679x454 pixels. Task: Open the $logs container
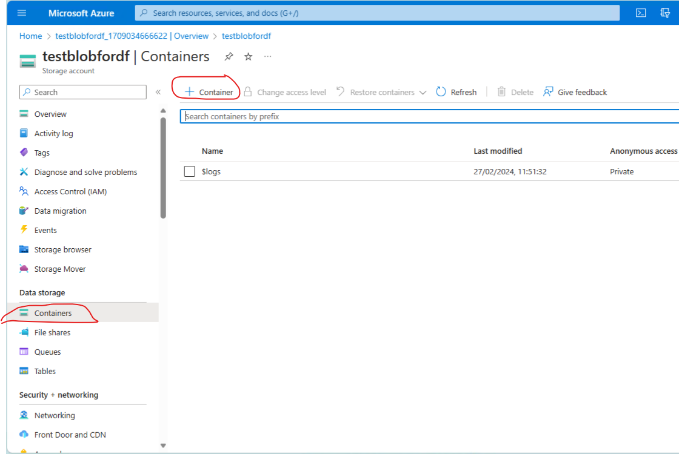click(x=211, y=172)
